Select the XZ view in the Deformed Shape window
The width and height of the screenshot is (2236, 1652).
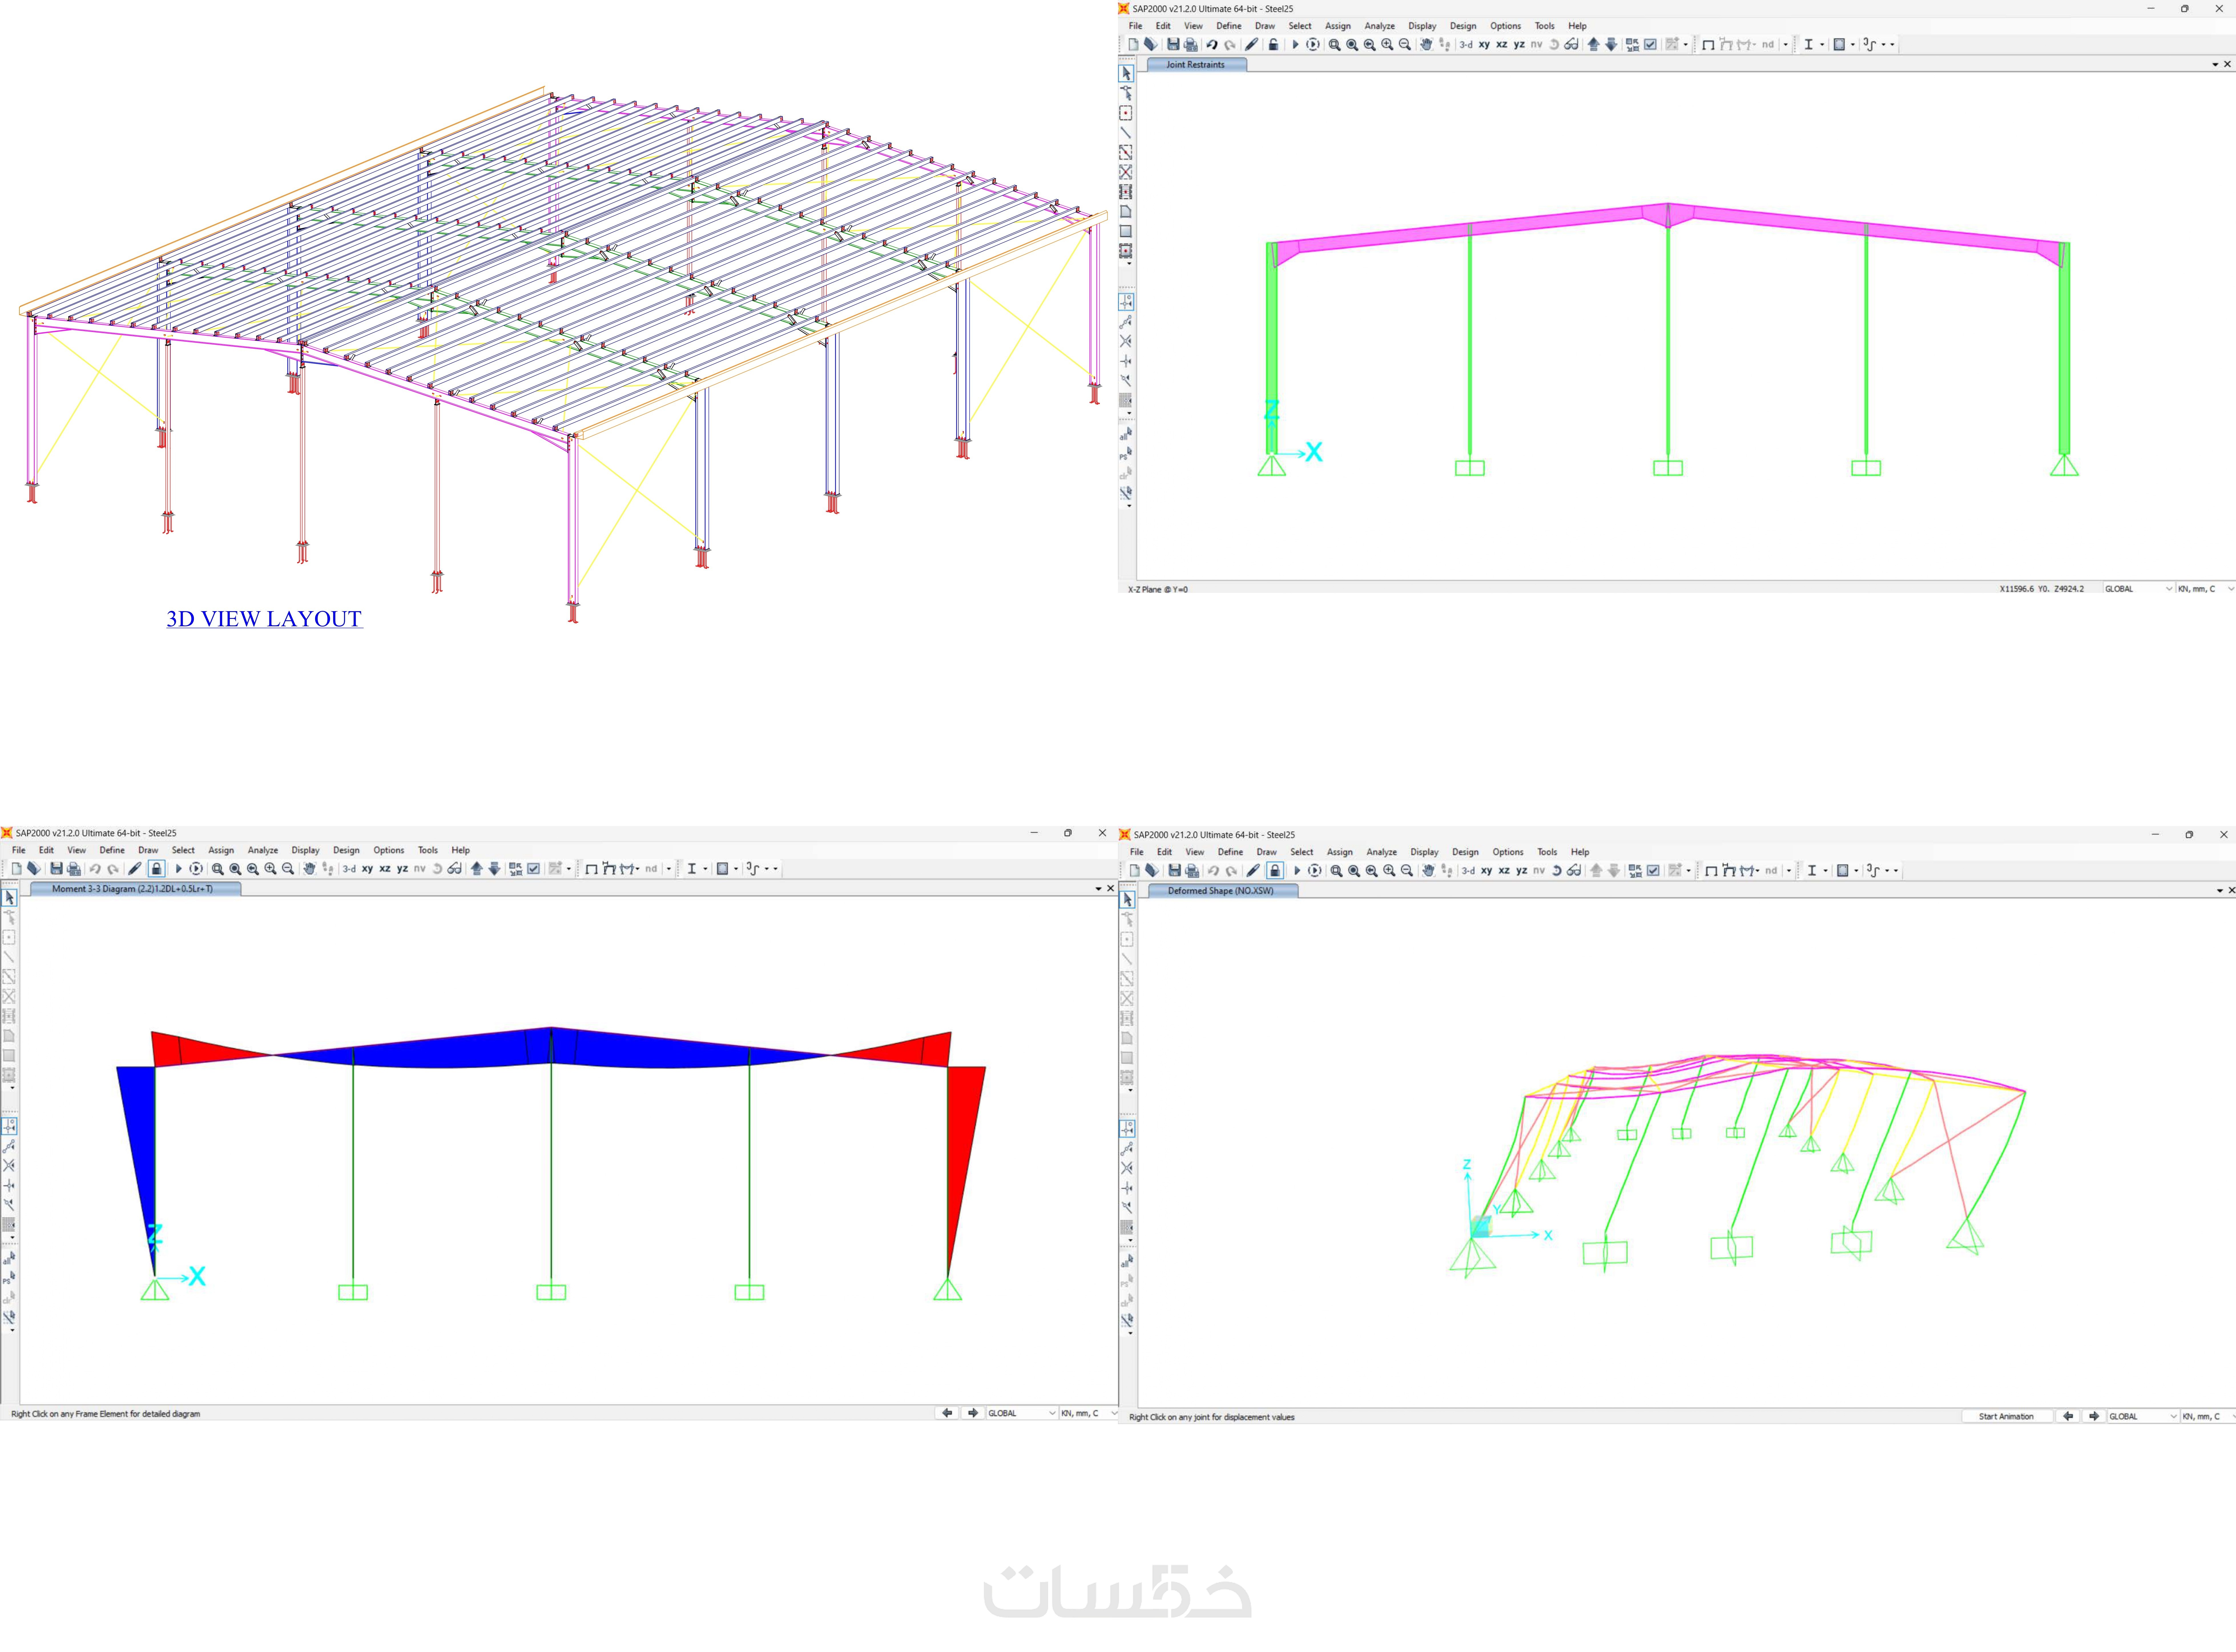(x=1504, y=870)
